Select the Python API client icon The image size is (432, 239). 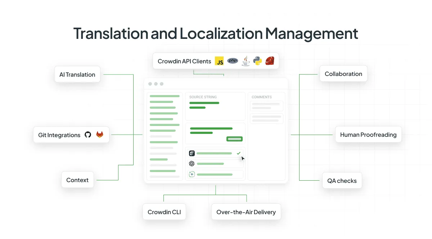(x=258, y=61)
